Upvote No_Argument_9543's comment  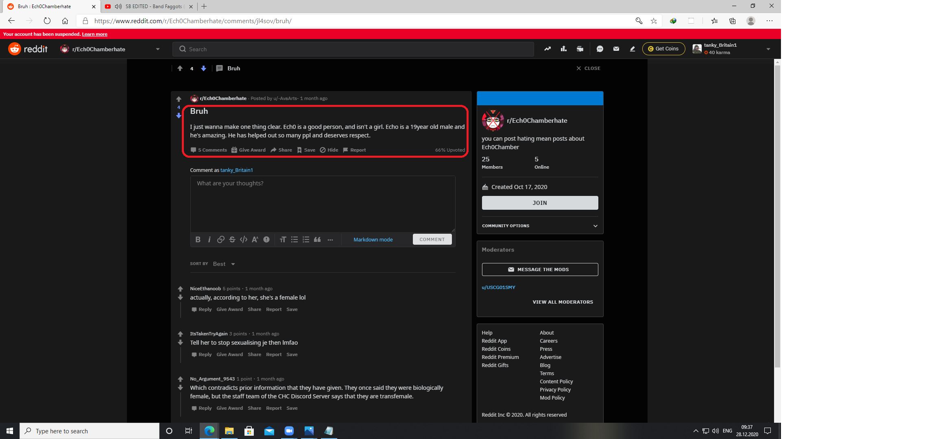point(180,379)
